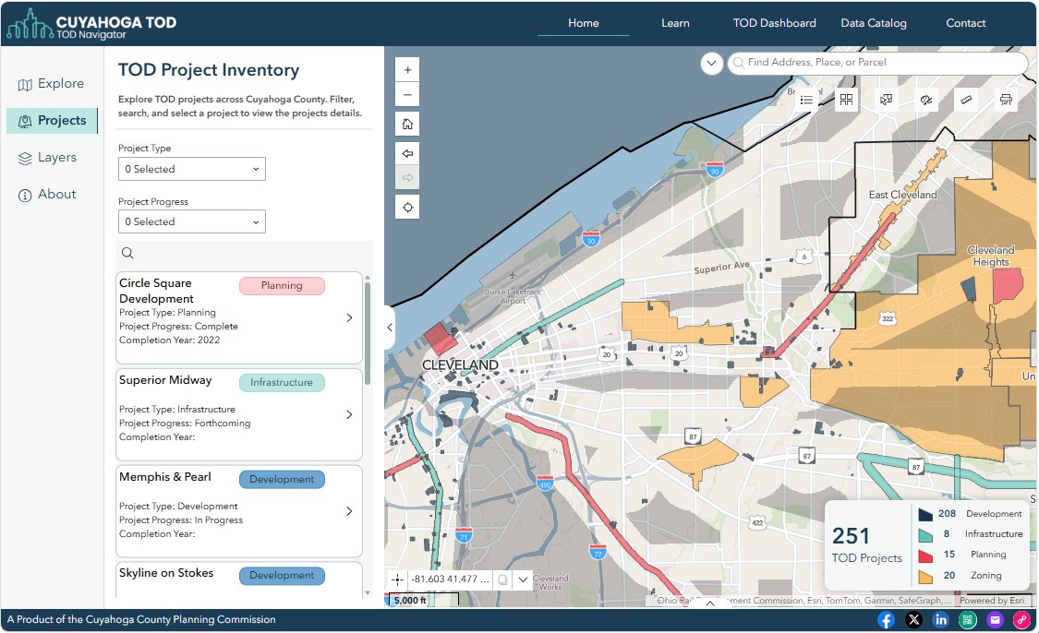Screen dimensions: 1039x633
Task: Click the CLEVELAND city label on the map
Action: pos(460,365)
